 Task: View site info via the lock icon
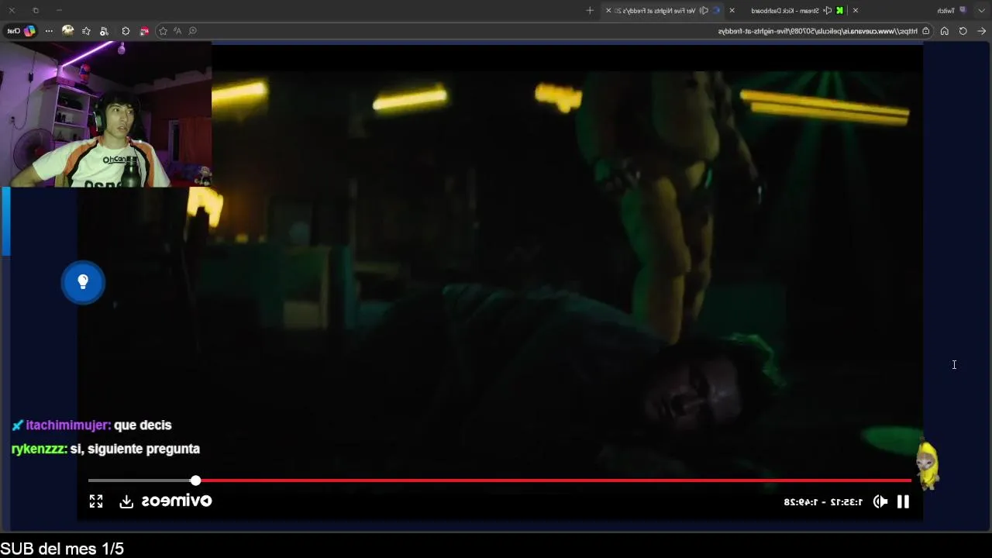926,31
